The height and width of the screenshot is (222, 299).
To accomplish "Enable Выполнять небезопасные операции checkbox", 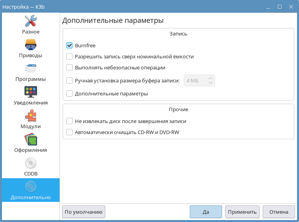I will (x=69, y=67).
